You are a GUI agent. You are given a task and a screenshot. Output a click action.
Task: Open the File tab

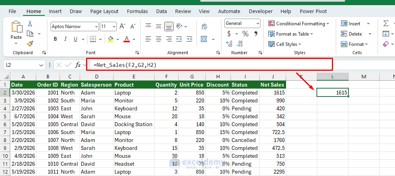pos(12,11)
